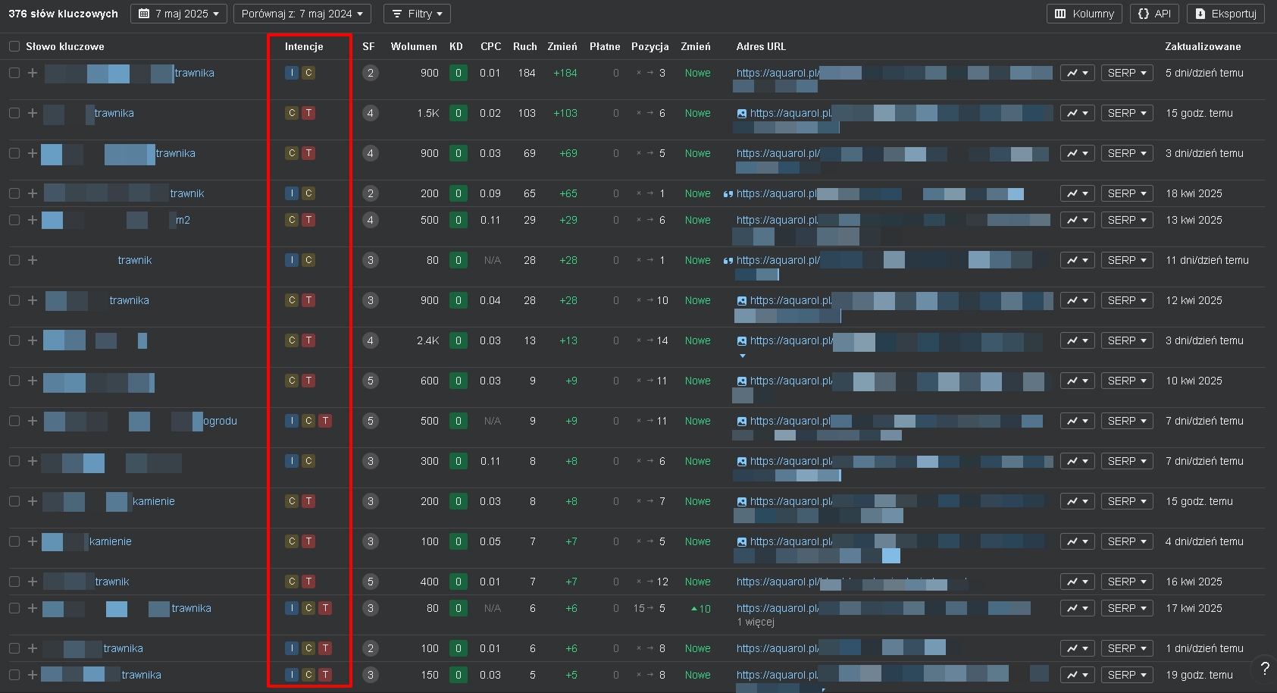Click plus icon beside the "ogrodu" keyword

[33, 421]
